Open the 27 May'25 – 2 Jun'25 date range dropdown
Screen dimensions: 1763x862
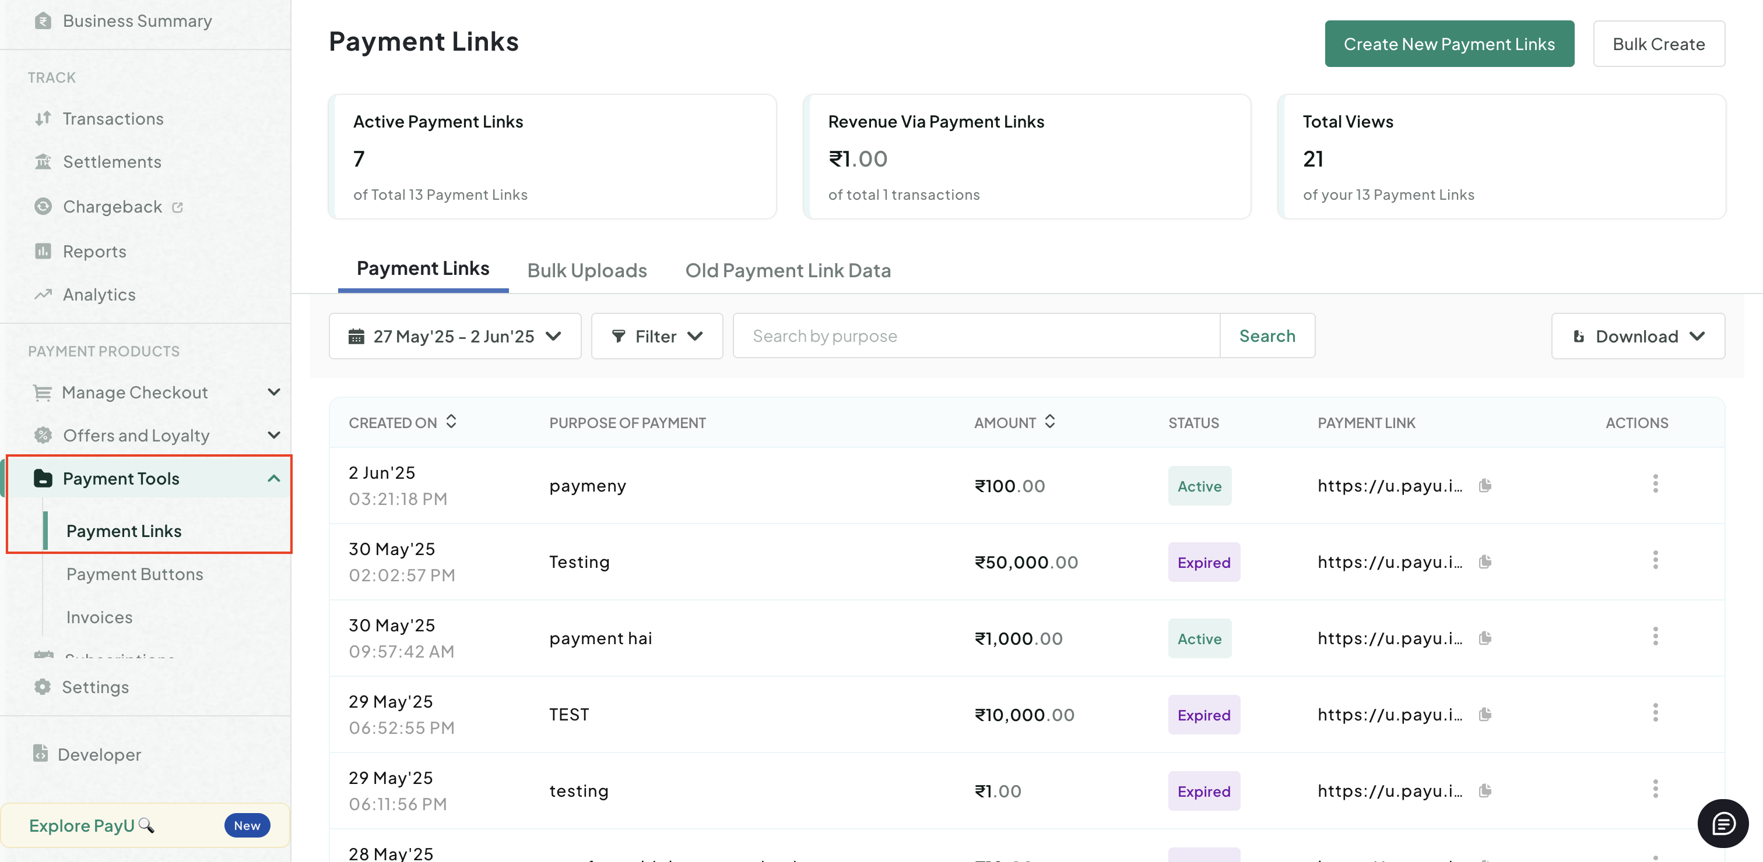point(455,336)
